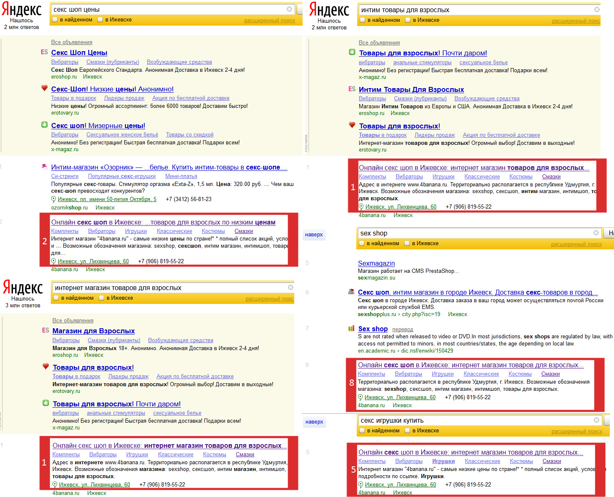This screenshot has width=614, height=497.
Task: Open the Интим-магазин «Озорник» result title
Action: [x=169, y=167]
